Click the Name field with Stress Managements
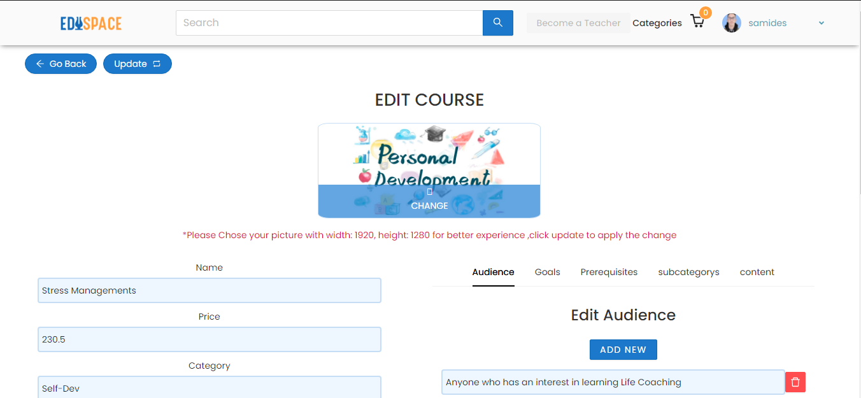Screen dimensions: 861x398 (210, 290)
